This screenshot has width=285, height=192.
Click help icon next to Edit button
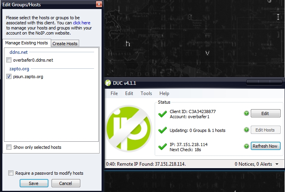coord(246,113)
